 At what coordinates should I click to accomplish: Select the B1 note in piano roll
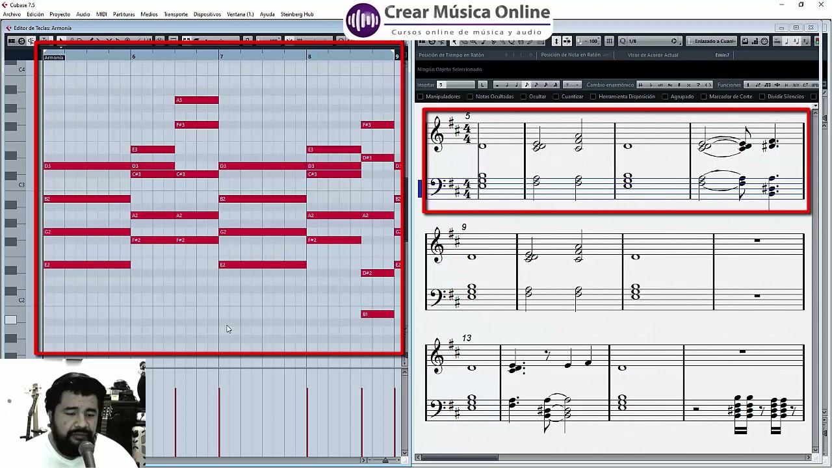(378, 314)
